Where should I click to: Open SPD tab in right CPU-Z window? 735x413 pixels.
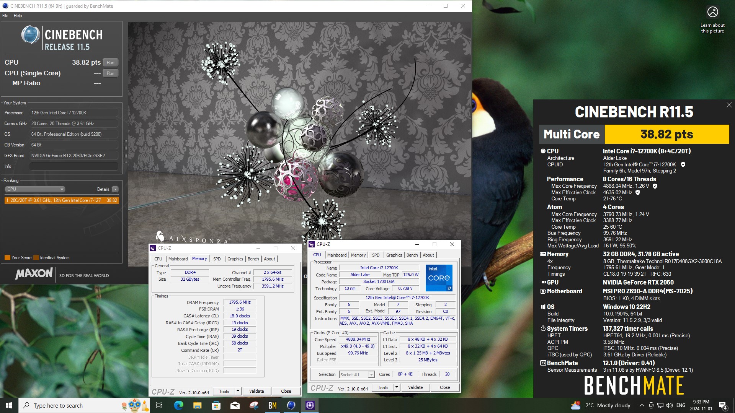(376, 255)
